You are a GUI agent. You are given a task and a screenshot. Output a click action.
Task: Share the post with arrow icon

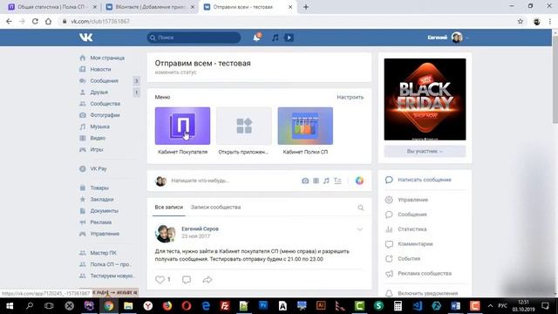[208, 279]
